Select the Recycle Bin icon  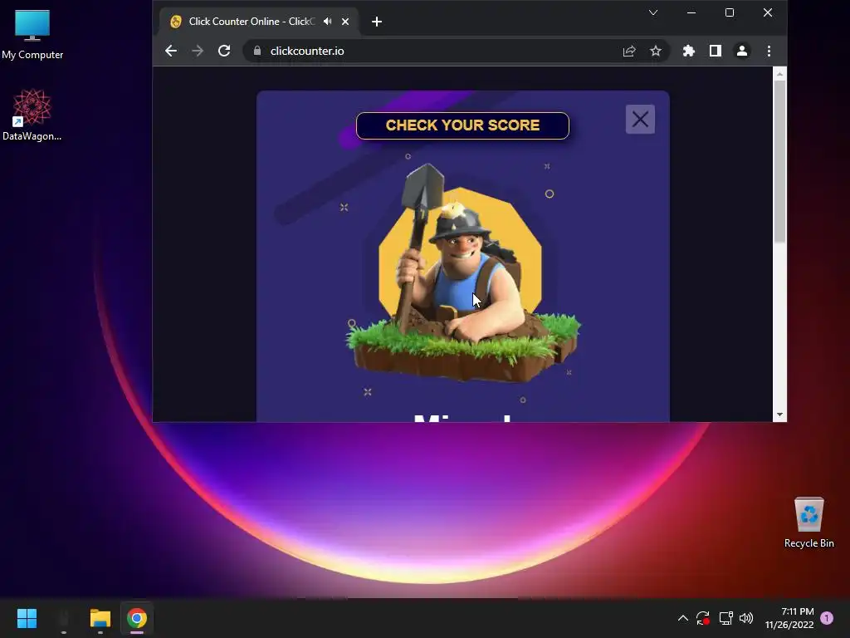point(808,523)
